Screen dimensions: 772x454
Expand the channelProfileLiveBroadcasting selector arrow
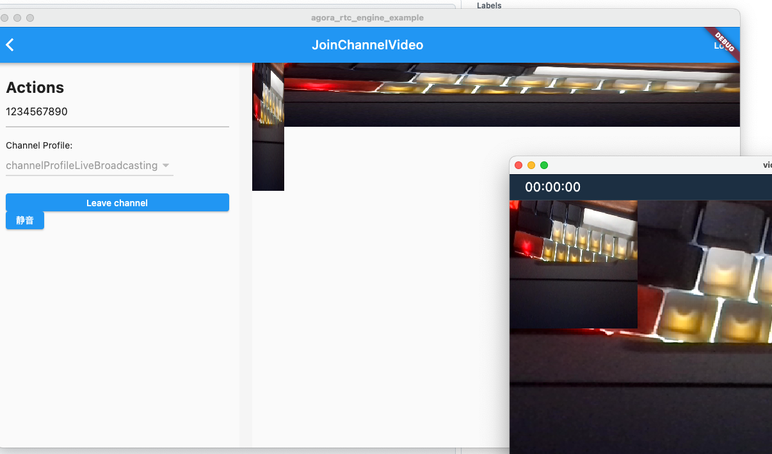pyautogui.click(x=166, y=165)
